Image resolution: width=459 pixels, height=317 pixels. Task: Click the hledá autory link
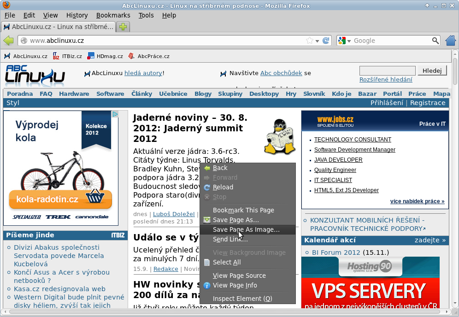pyautogui.click(x=143, y=73)
